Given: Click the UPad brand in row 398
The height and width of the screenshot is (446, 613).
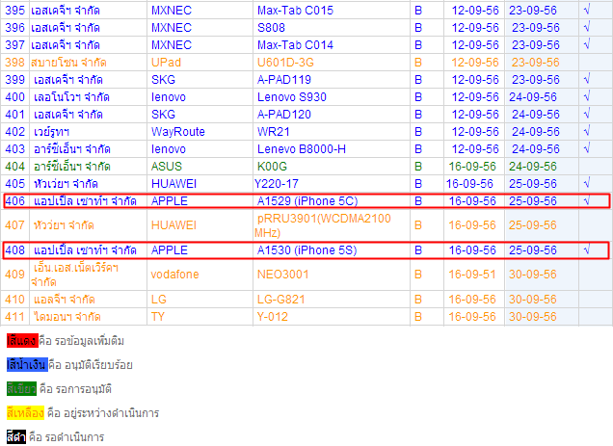Looking at the screenshot, I should [167, 62].
